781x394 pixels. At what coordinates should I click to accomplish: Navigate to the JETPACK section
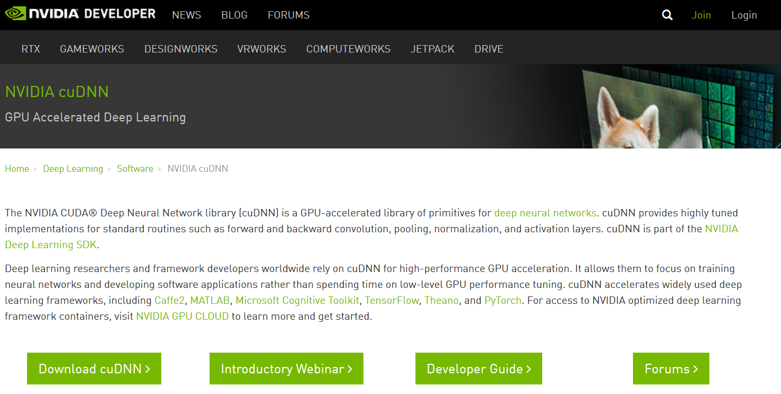click(x=432, y=48)
